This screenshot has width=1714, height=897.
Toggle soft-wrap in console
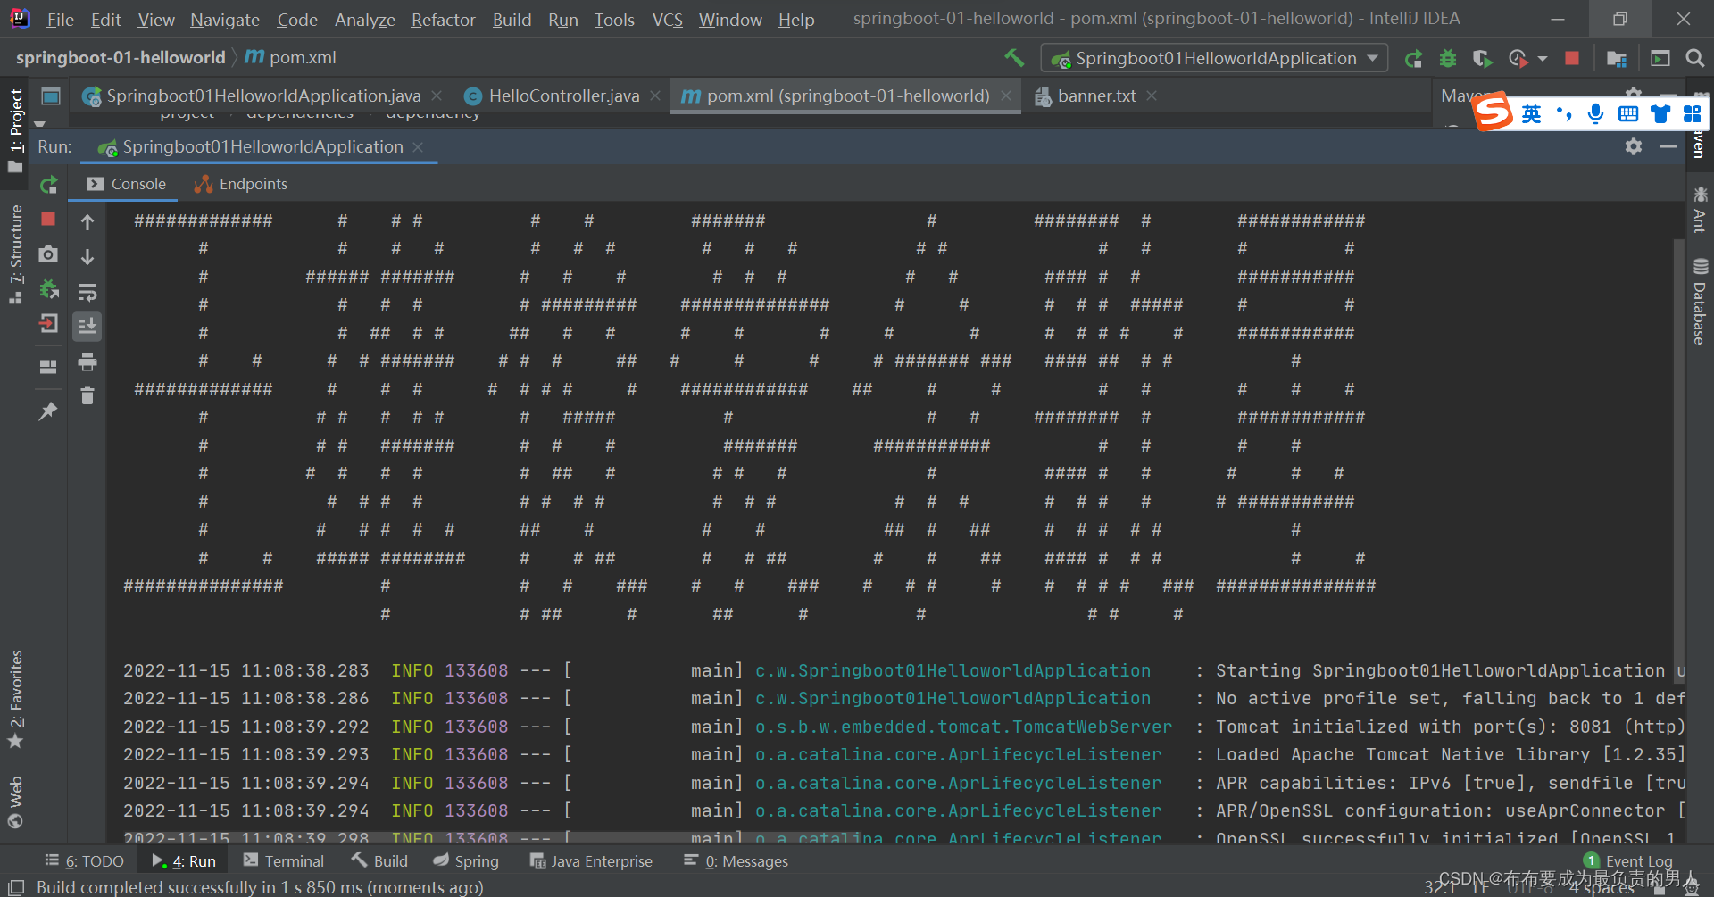pos(87,292)
